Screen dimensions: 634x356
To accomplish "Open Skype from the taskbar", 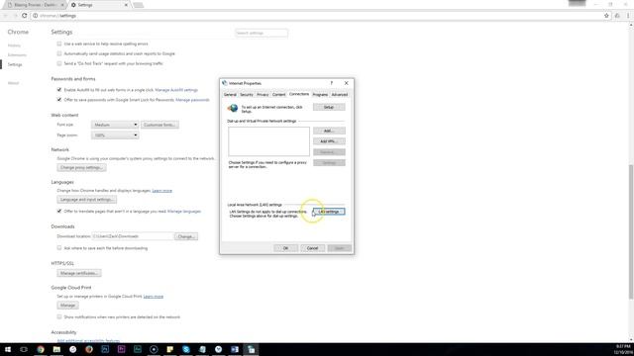I will 186,349.
